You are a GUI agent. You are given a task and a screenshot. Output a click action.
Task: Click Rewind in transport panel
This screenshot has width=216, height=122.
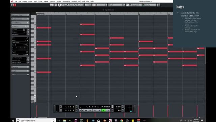point(86,110)
